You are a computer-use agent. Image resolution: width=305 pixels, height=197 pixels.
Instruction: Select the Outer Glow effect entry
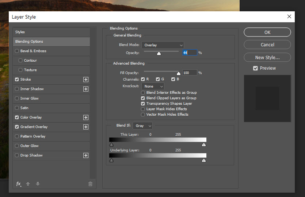pyautogui.click(x=30, y=146)
